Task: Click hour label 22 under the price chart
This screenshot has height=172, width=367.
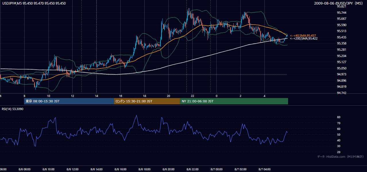Action: click(193, 96)
